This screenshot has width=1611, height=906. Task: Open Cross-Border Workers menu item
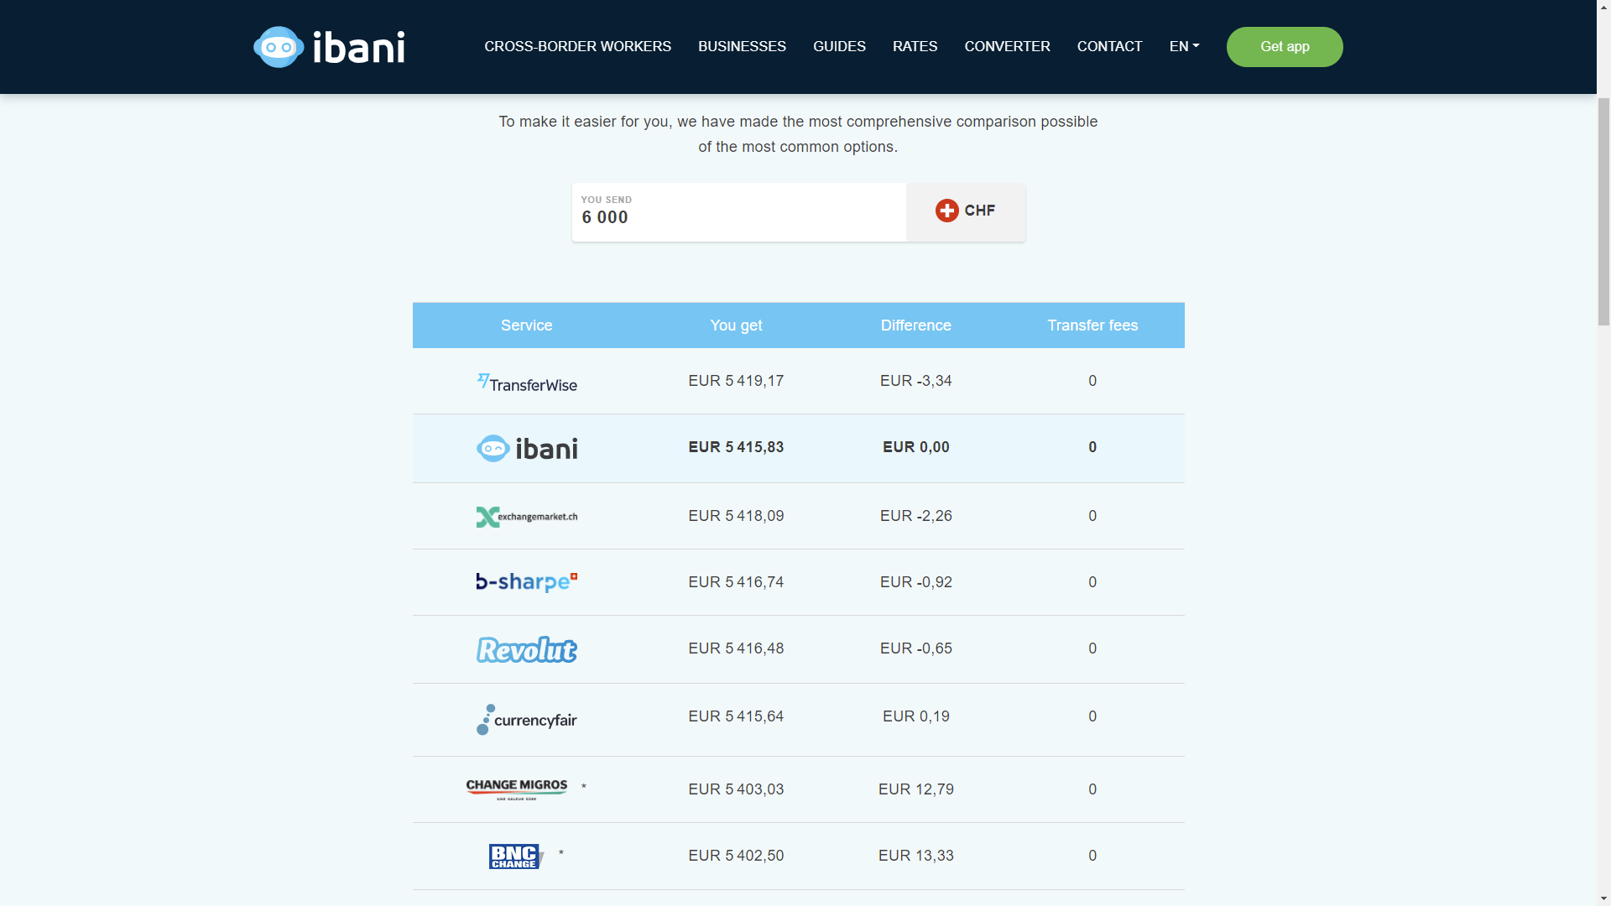pos(577,46)
